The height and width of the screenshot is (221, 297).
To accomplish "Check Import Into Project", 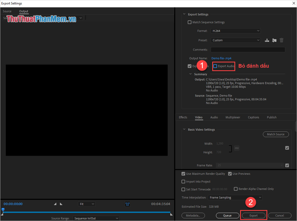I will [x=183, y=181].
